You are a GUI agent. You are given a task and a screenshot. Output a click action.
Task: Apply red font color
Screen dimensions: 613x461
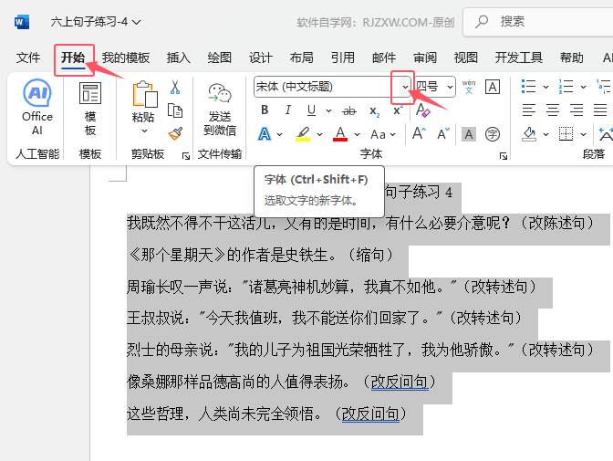pyautogui.click(x=340, y=134)
